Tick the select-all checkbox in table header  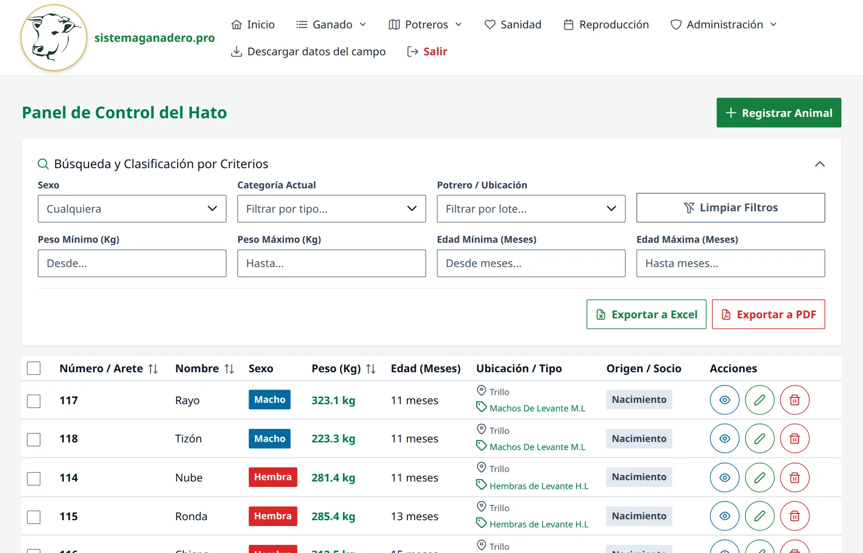click(x=34, y=368)
